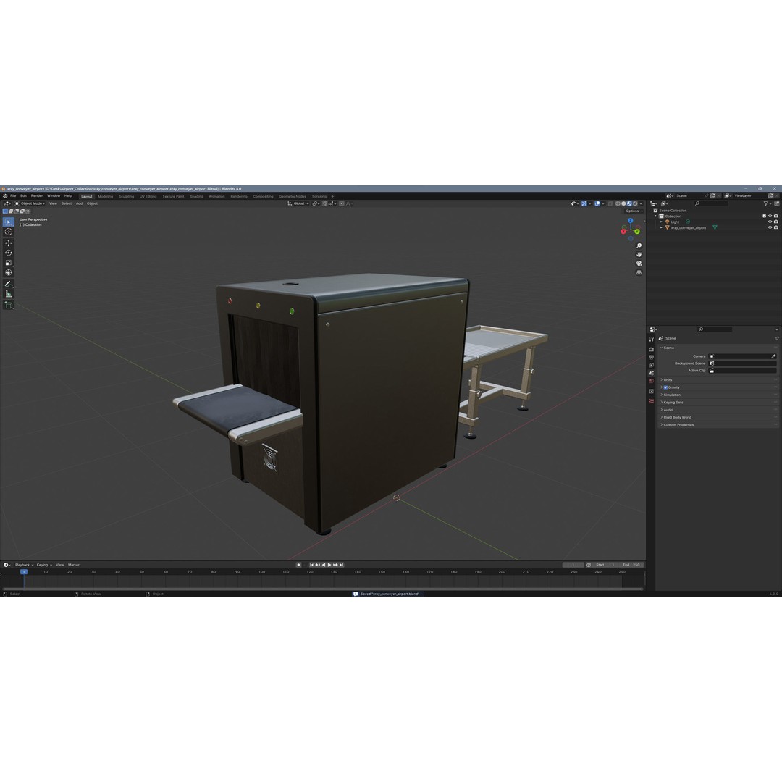Open the viewport Add menu
782x782 pixels.
coord(80,203)
